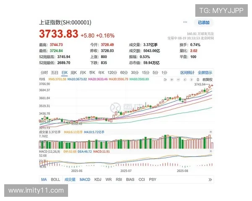This screenshot has width=252, height=201.
Task: Open the 均线 moving average settings
Action: (42, 79)
